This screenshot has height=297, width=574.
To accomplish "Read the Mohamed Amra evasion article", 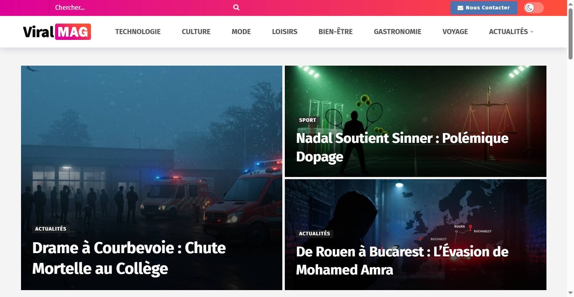I will tap(402, 261).
